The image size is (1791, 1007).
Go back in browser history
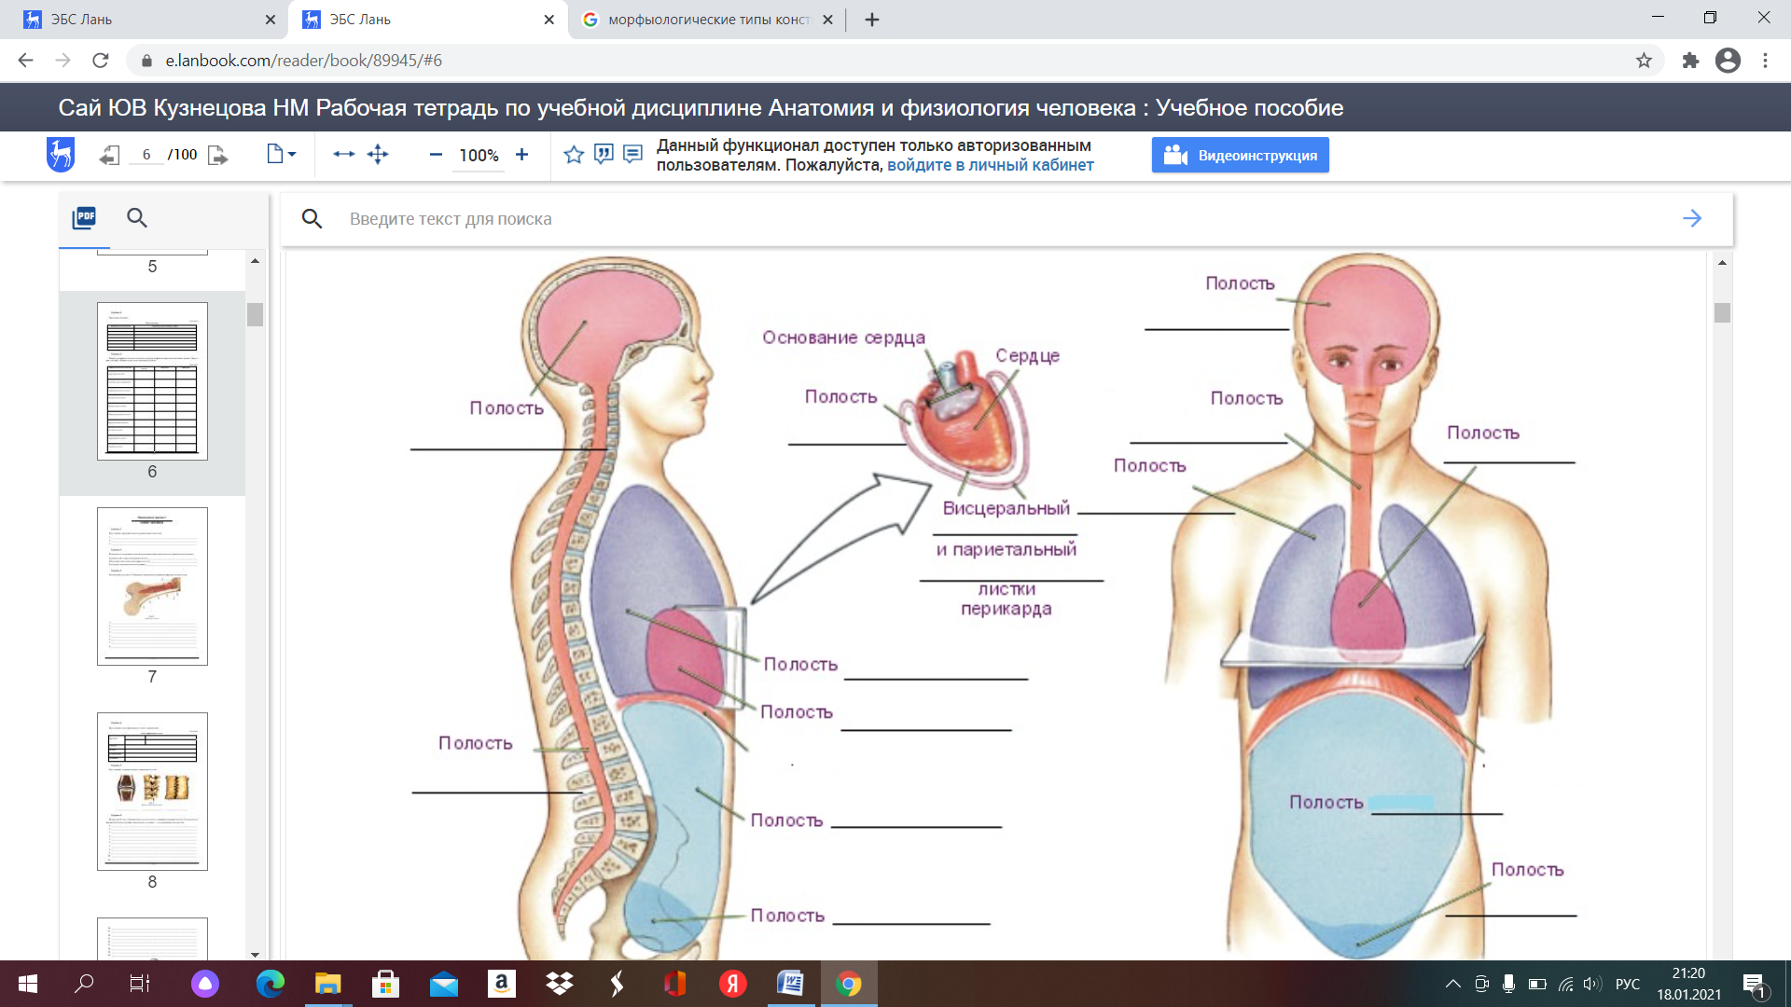[25, 61]
